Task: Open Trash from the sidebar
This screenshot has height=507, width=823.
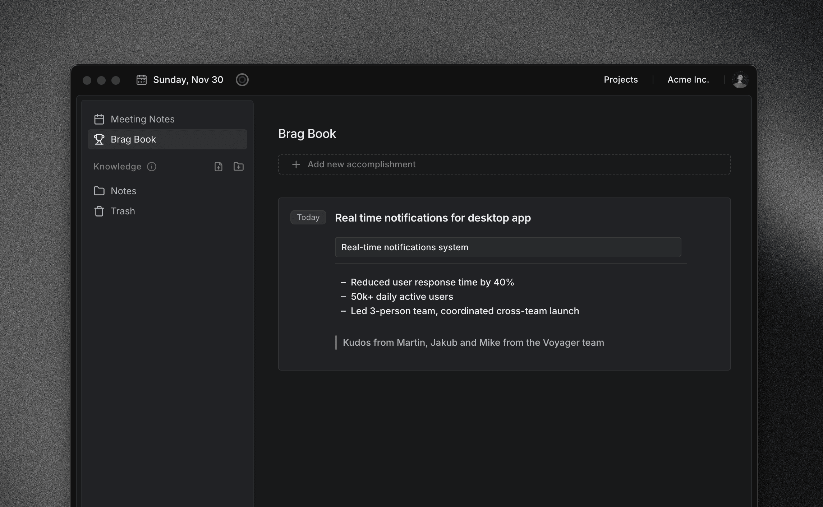Action: pyautogui.click(x=123, y=211)
